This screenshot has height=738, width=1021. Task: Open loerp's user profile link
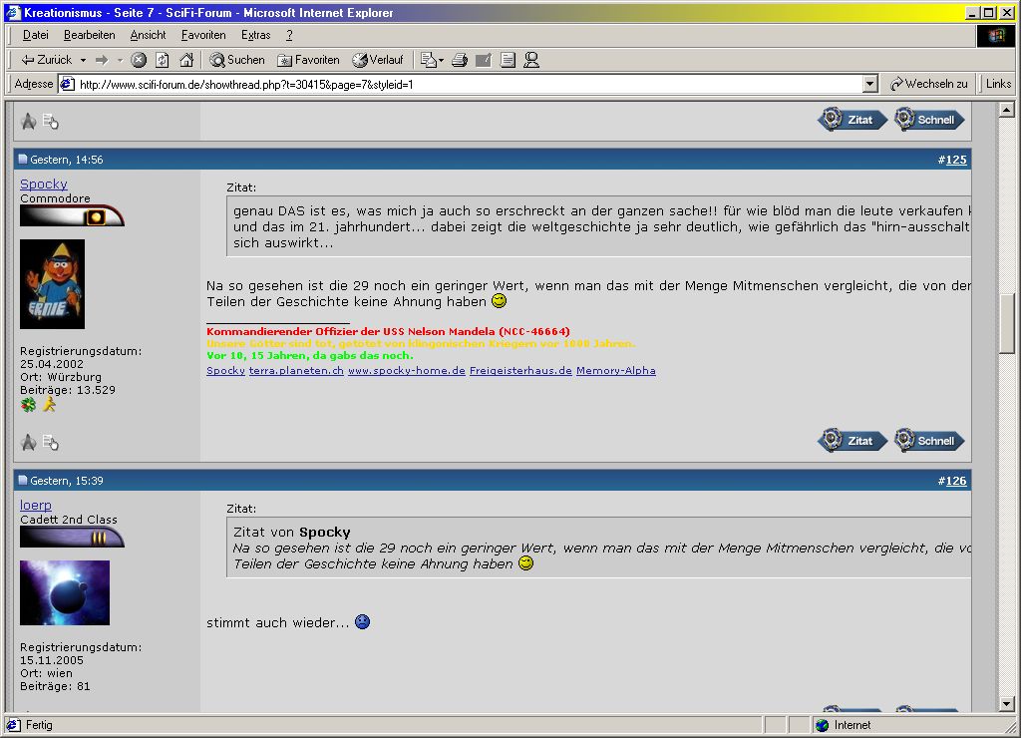pos(36,506)
